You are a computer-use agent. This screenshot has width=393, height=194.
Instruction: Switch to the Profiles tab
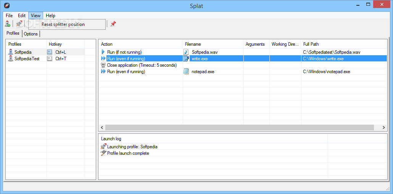13,33
